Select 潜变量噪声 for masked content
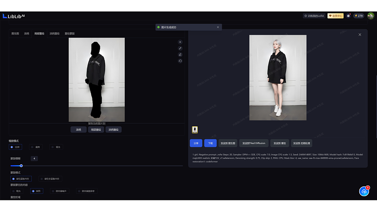 59,191
